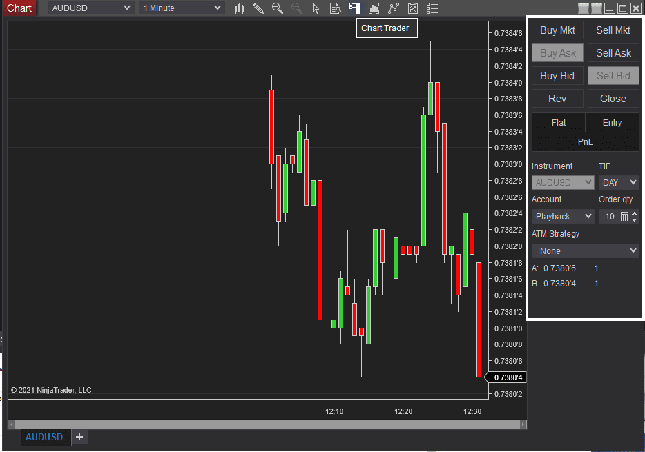Click the Sell Ask button
645x452 pixels.
[613, 53]
